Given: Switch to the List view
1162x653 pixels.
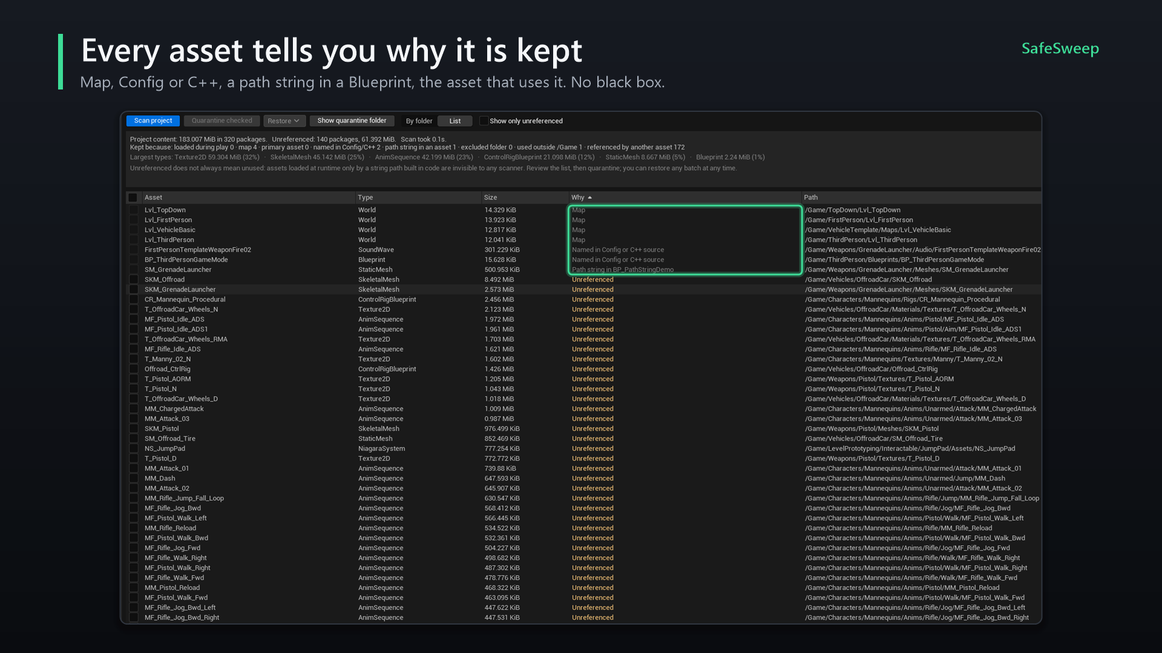Looking at the screenshot, I should click(x=455, y=121).
